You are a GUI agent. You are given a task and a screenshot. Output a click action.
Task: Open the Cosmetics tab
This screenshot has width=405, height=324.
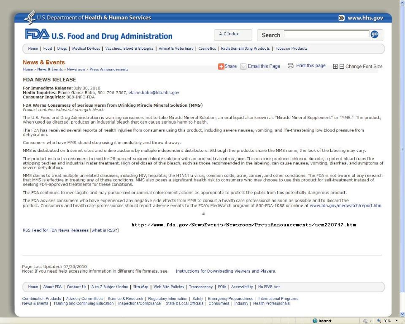pyautogui.click(x=207, y=49)
